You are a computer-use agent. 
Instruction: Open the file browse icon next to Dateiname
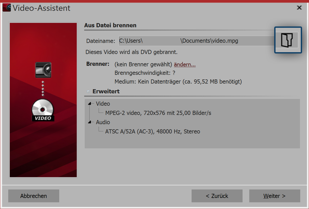288,40
